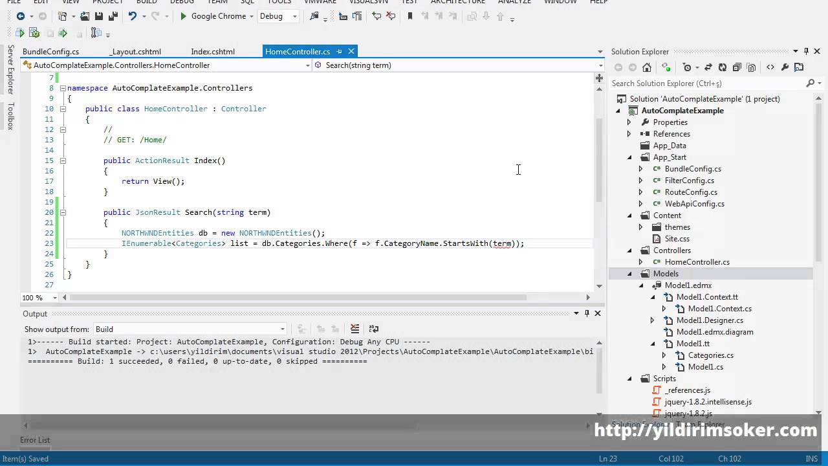
Task: Click search magnifier in Solution Explorer
Action: point(810,83)
